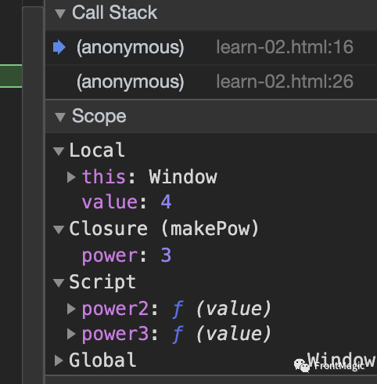This screenshot has width=377, height=384.
Task: Click the blue current-frame arrow icon
Action: [59, 47]
